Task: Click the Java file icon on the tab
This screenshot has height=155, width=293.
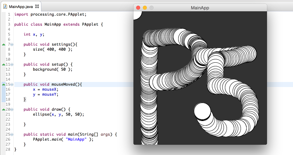Action: pyautogui.click(x=5, y=6)
